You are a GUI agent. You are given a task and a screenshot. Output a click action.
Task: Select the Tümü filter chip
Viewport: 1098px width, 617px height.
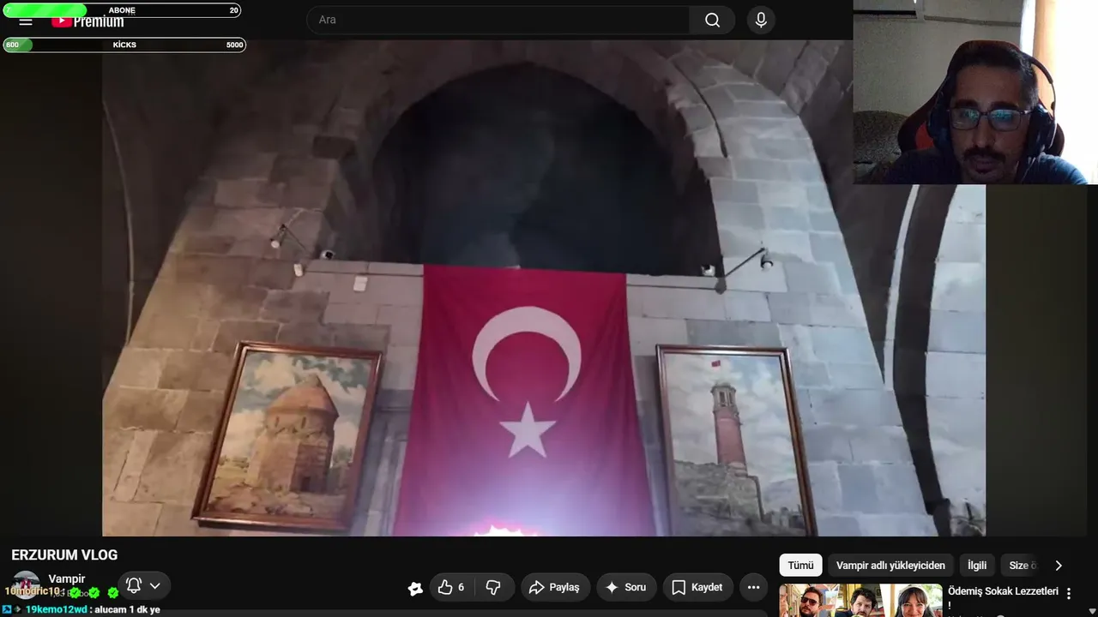[800, 566]
